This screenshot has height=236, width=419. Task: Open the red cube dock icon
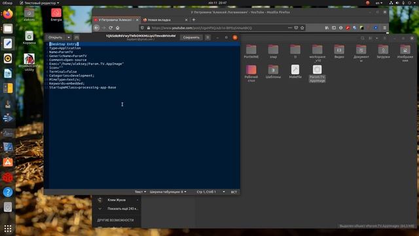click(8, 177)
